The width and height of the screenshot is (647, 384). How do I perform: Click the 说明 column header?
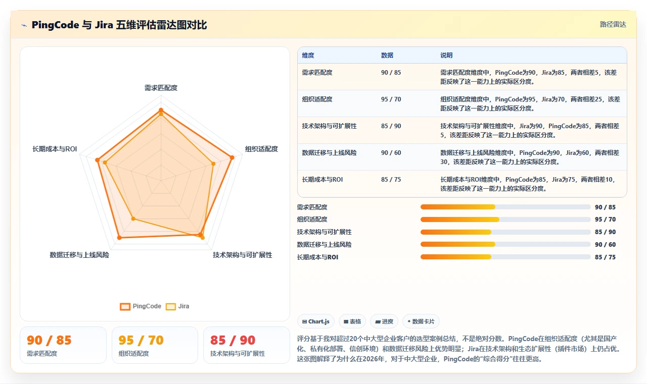tap(446, 56)
